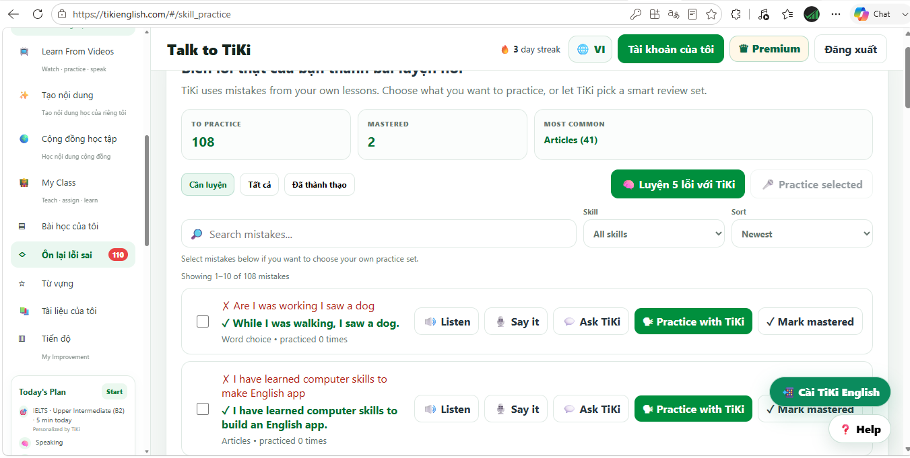
Task: Select the Đã thành thạo filter tab
Action: [319, 184]
